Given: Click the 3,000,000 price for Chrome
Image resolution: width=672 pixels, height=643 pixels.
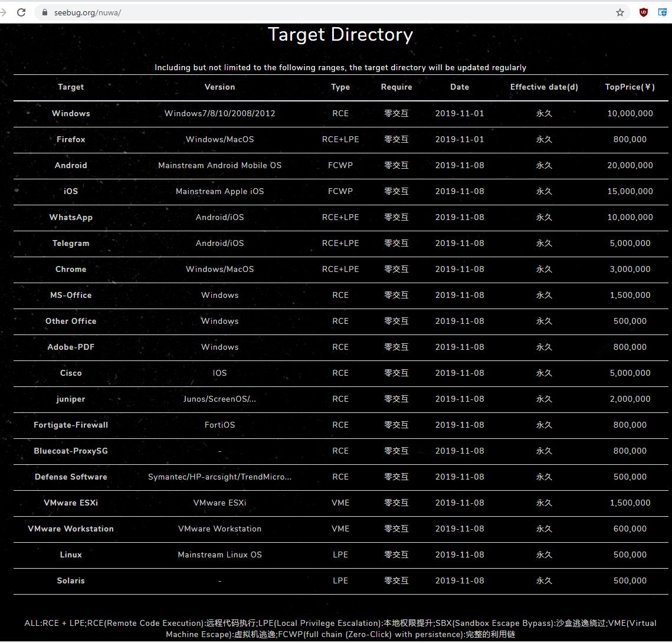Looking at the screenshot, I should click(630, 269).
